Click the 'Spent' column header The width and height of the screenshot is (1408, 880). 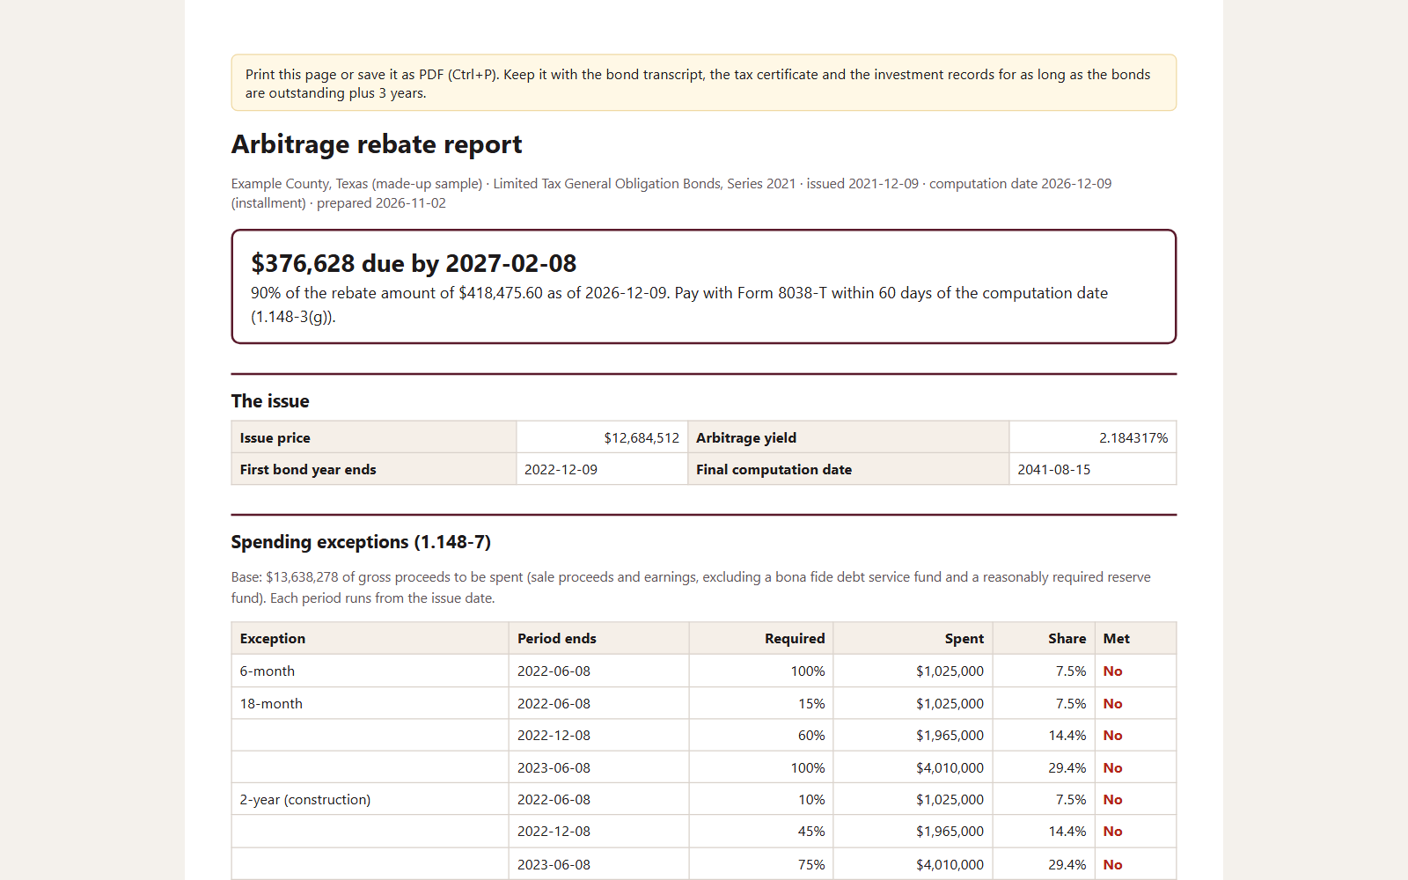click(913, 638)
